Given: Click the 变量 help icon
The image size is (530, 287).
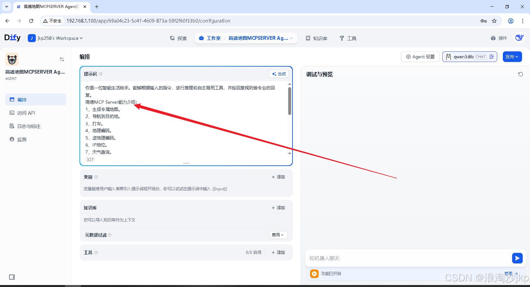Looking at the screenshot, I should pos(96,177).
